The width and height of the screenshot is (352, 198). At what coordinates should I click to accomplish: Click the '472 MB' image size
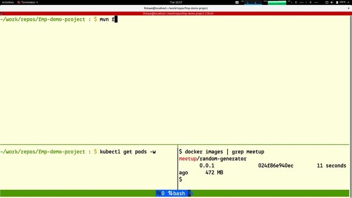(214, 173)
